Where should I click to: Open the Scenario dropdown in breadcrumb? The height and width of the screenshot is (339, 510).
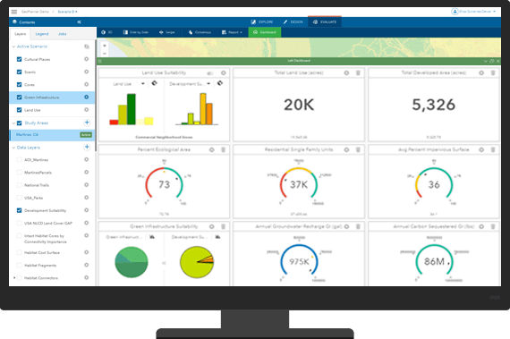pyautogui.click(x=67, y=12)
